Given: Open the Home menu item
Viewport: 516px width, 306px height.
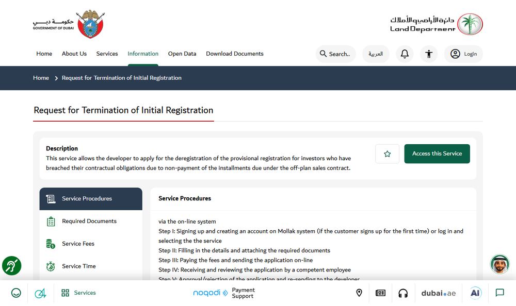Looking at the screenshot, I should pyautogui.click(x=44, y=54).
